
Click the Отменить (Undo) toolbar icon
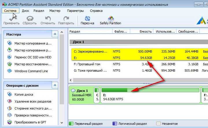pyautogui.click(x=48, y=21)
